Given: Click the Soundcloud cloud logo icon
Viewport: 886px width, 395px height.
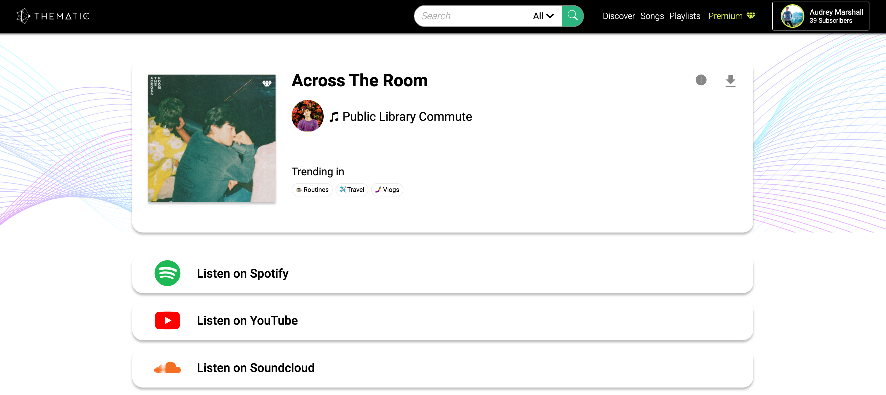Looking at the screenshot, I should [167, 367].
